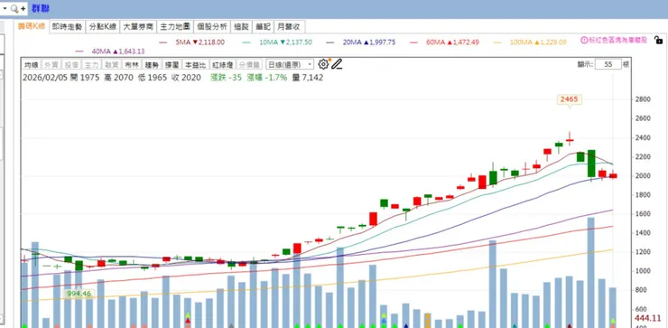Toggle 本益比 P/E ratio button
The image size is (668, 328).
[x=195, y=65]
